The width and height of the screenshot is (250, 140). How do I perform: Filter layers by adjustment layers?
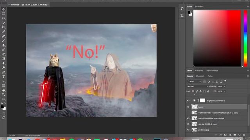[x=209, y=82]
